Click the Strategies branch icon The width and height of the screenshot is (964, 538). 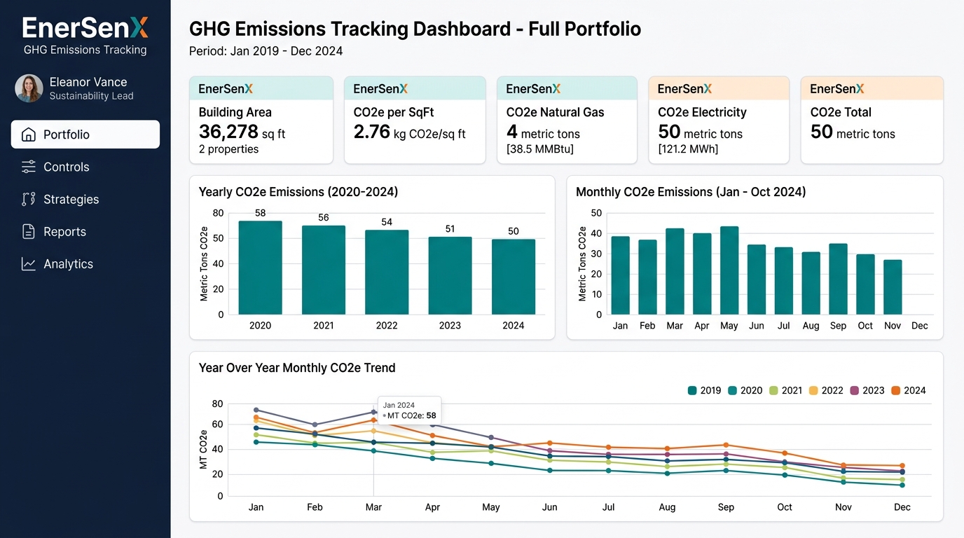click(x=28, y=199)
